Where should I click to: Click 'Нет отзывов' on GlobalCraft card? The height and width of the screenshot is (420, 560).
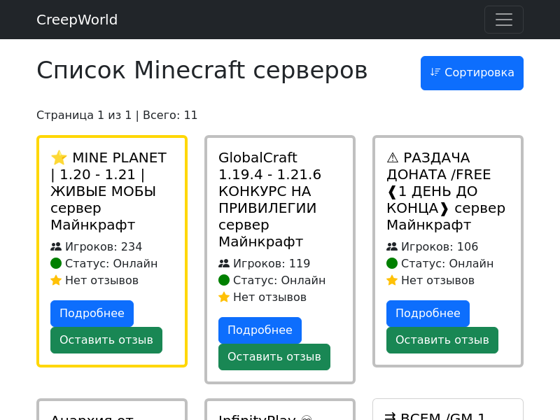coord(269,297)
